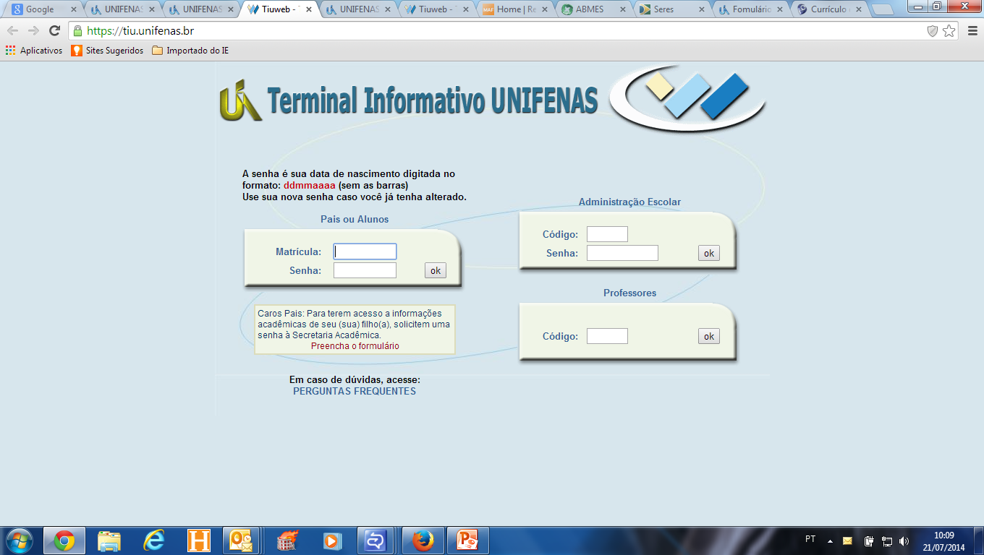Click Administração Escolar Código field
The image size is (984, 555).
point(607,234)
